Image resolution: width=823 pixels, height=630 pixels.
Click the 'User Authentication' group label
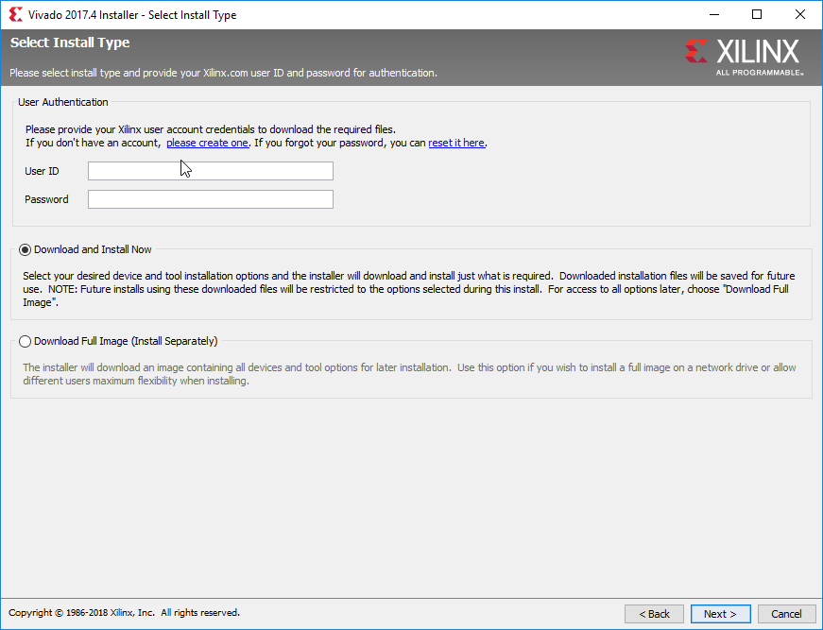(63, 102)
